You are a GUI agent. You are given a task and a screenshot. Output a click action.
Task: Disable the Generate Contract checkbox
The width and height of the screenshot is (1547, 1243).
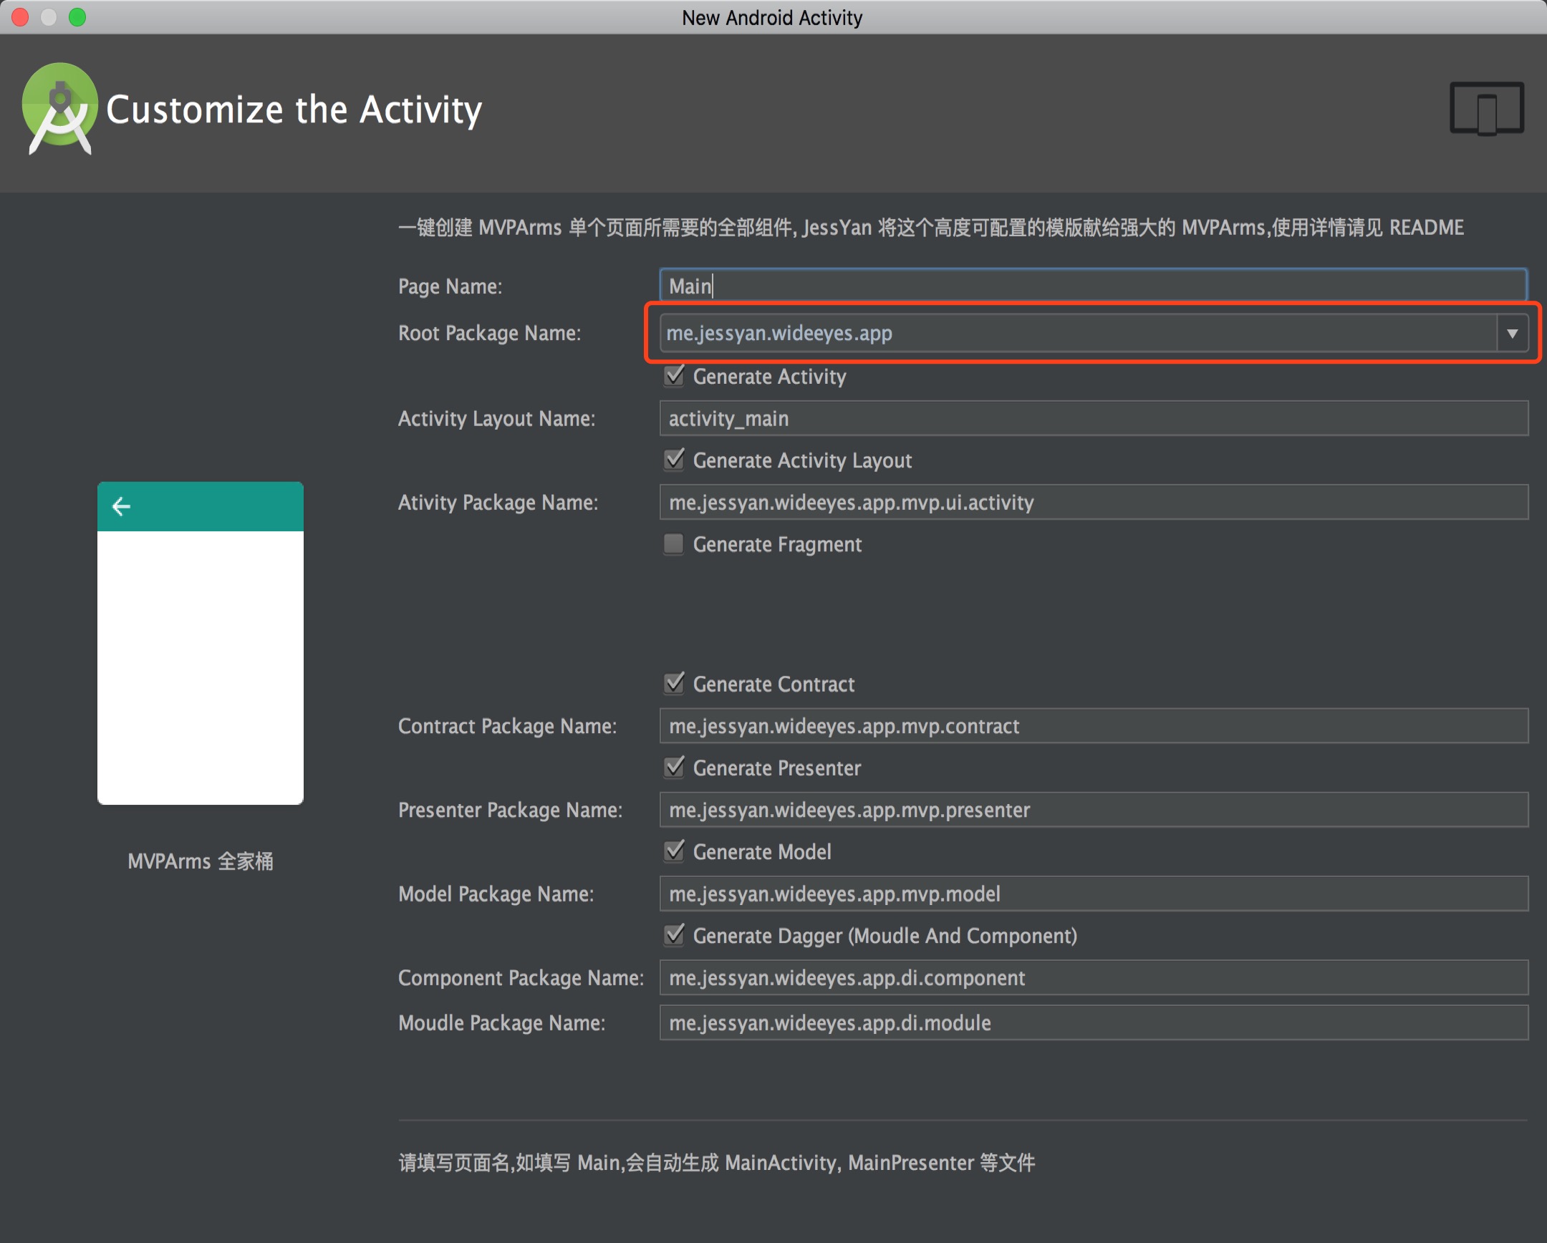(x=674, y=684)
